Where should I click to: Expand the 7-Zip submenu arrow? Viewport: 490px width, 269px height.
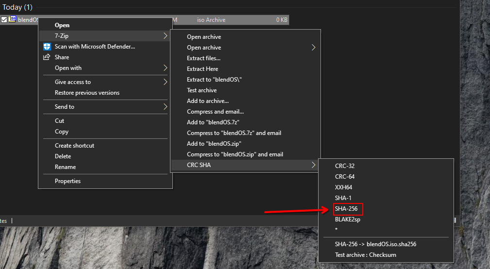[x=165, y=36]
